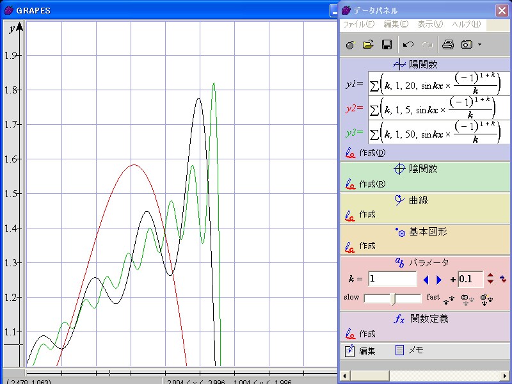Image resolution: width=512 pixels, height=384 pixels.
Task: Click the paw-print animation icon after fast
Action: click(x=449, y=298)
